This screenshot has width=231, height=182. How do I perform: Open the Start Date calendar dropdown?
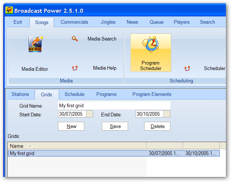point(89,114)
